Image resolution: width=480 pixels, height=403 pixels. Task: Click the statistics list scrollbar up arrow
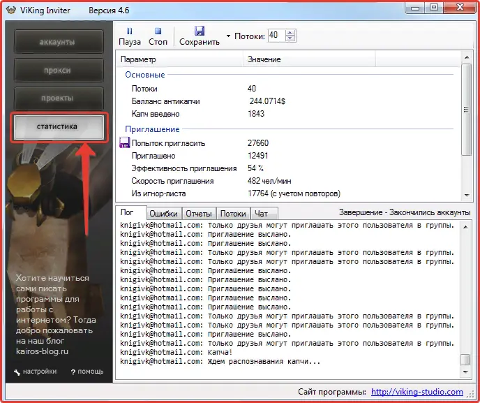point(467,57)
